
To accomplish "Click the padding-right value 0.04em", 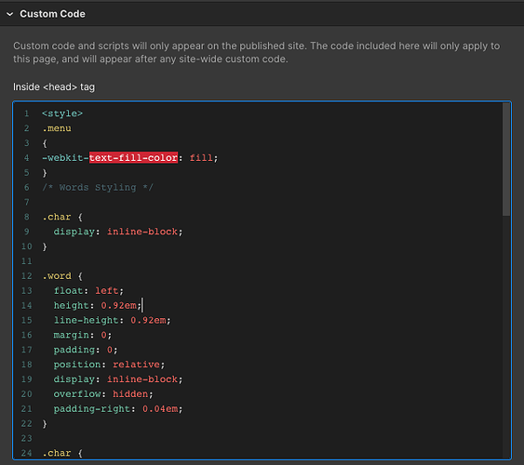I will coord(160,408).
